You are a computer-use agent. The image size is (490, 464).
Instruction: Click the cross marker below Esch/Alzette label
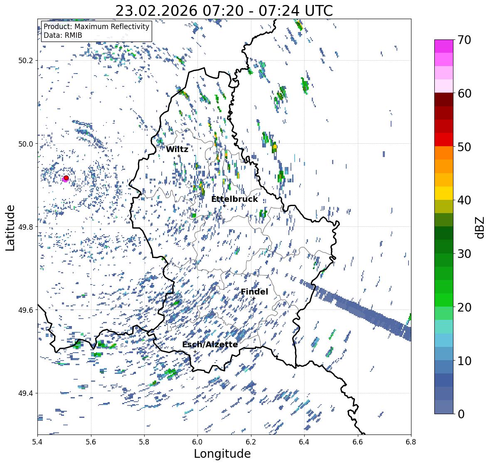pos(195,351)
